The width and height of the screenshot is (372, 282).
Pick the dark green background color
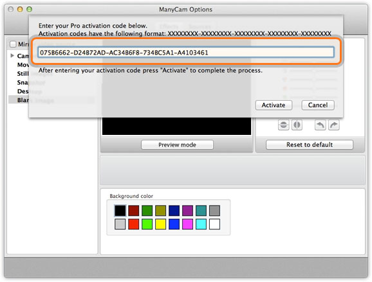pos(147,211)
